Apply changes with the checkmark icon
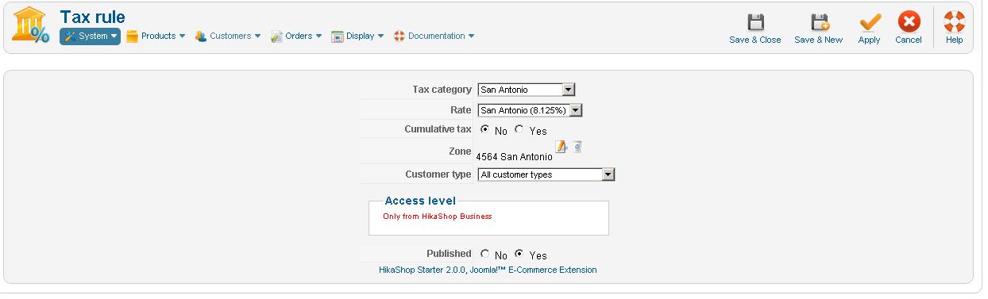 [x=870, y=22]
